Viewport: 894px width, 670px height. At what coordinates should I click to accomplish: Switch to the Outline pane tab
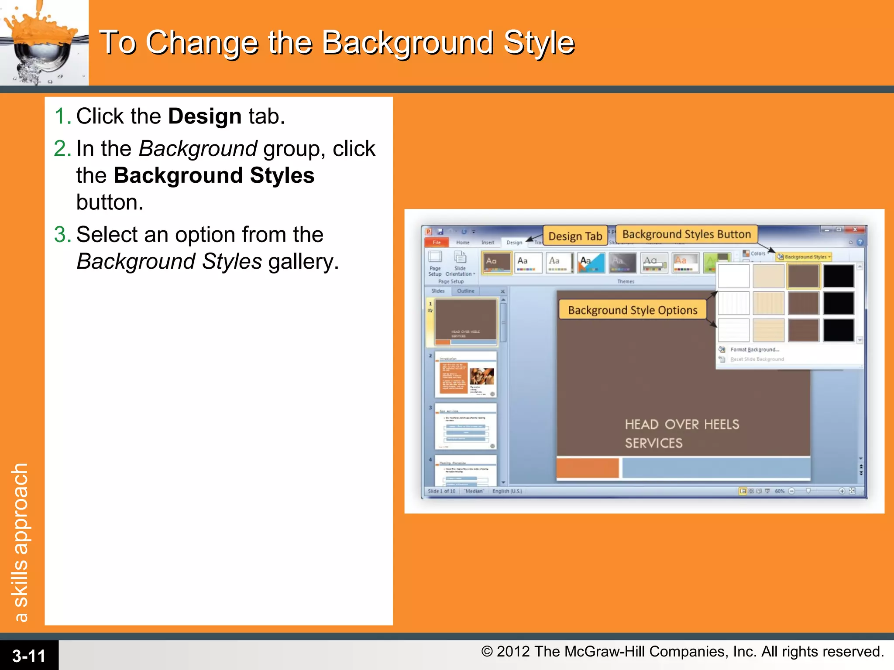pos(465,291)
